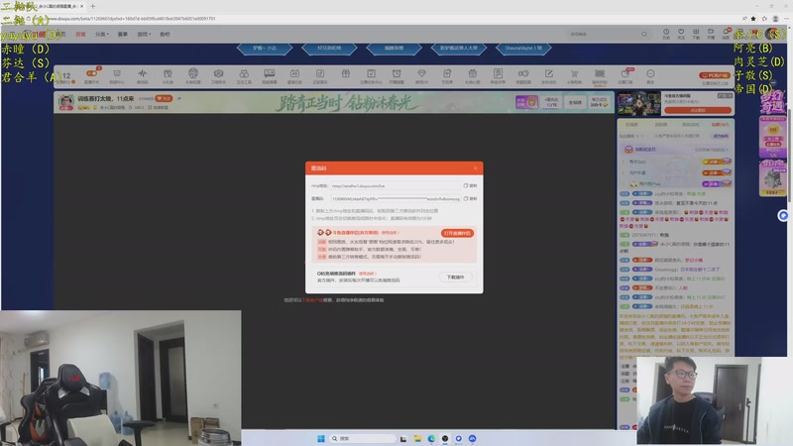This screenshot has width=793, height=446.
Task: Open history icon in top navigation
Action: click(666, 32)
